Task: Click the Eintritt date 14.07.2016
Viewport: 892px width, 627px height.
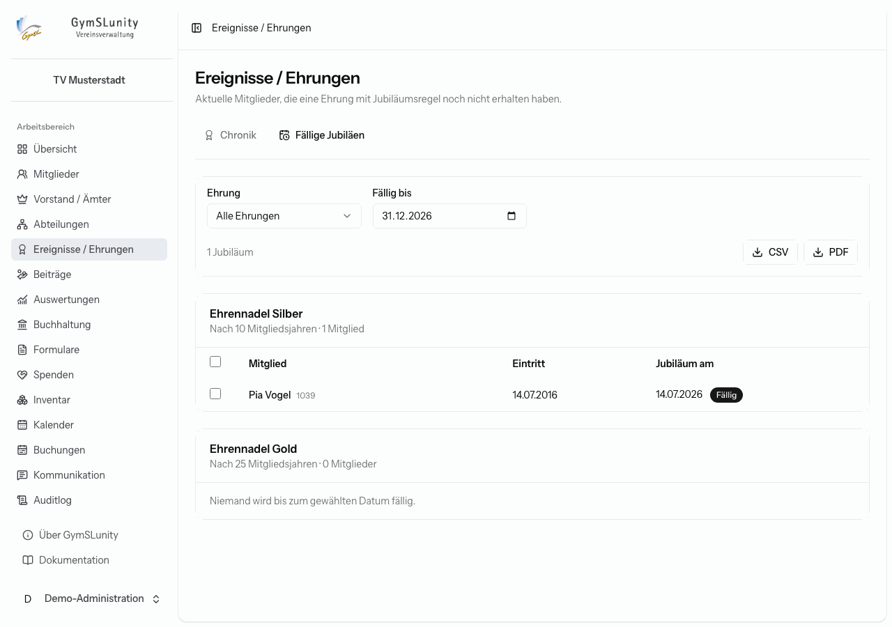Action: pyautogui.click(x=535, y=395)
